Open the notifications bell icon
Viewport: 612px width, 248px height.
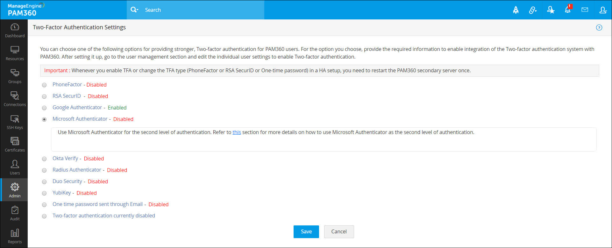[567, 10]
